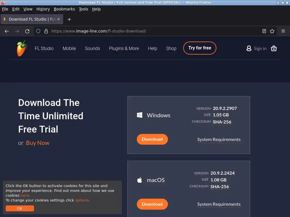Screen dimensions: 290x217
Task: Open the Shop nav item
Action: pyautogui.click(x=171, y=48)
